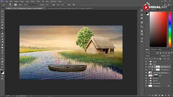This screenshot has width=173, height=97.
Task: Click the vertical hue slider bar
Action: click(x=170, y=29)
